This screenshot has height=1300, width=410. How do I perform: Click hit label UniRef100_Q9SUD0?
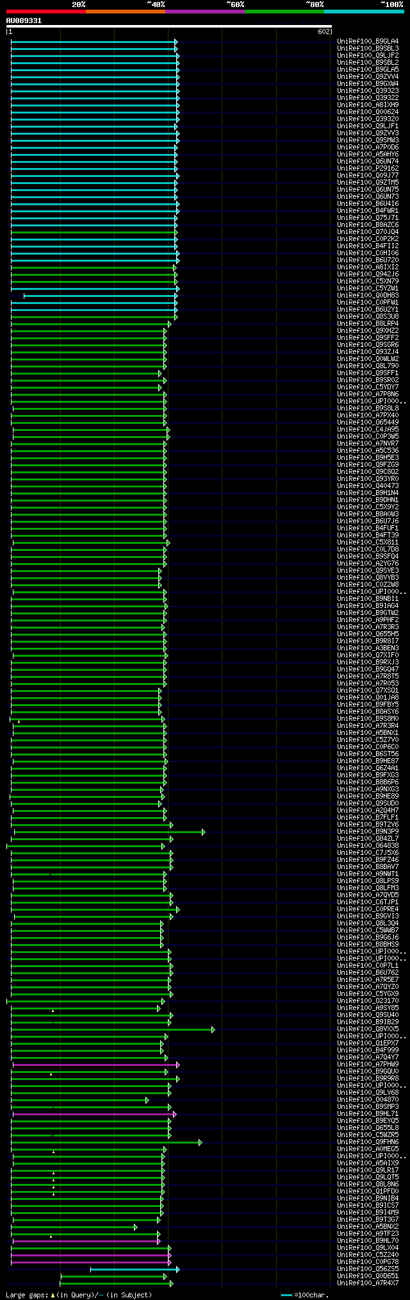(368, 804)
